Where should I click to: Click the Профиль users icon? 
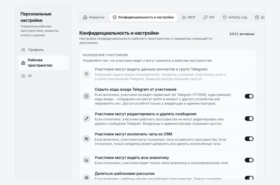tap(23, 50)
